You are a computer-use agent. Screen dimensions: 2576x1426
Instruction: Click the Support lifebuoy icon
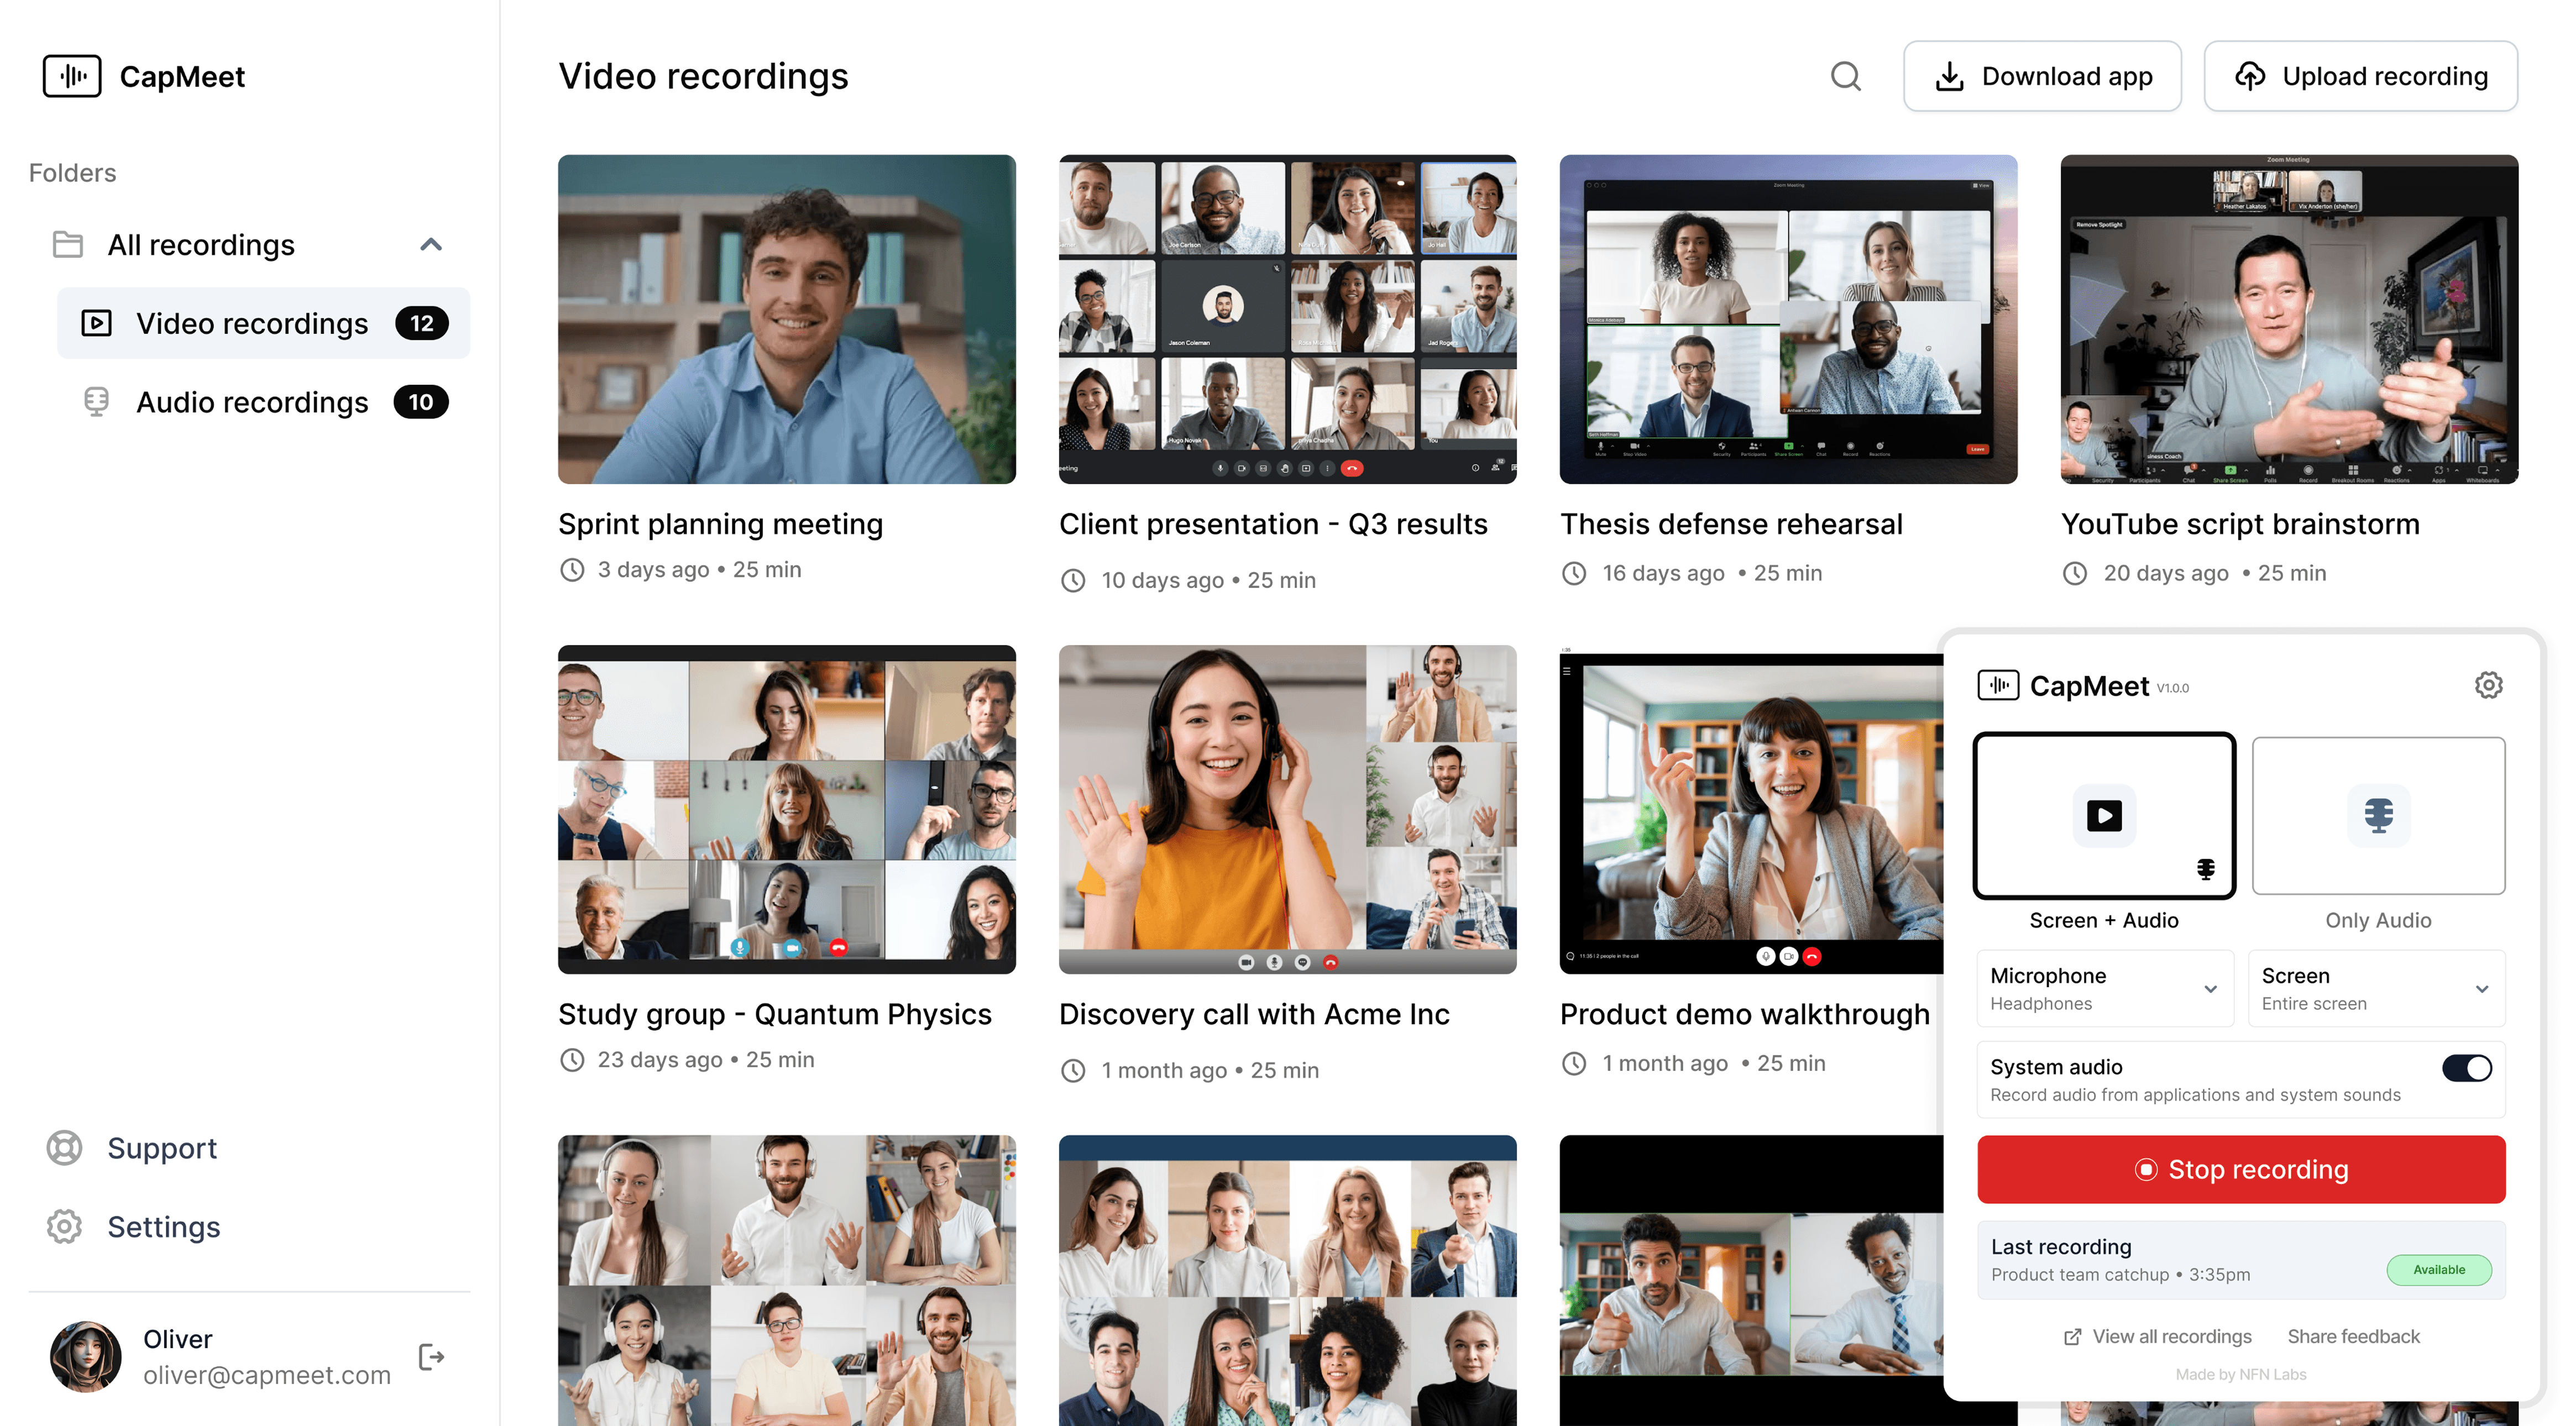(65, 1147)
